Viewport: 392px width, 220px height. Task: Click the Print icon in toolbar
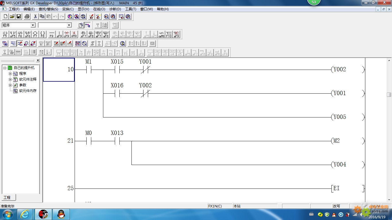coord(27,17)
